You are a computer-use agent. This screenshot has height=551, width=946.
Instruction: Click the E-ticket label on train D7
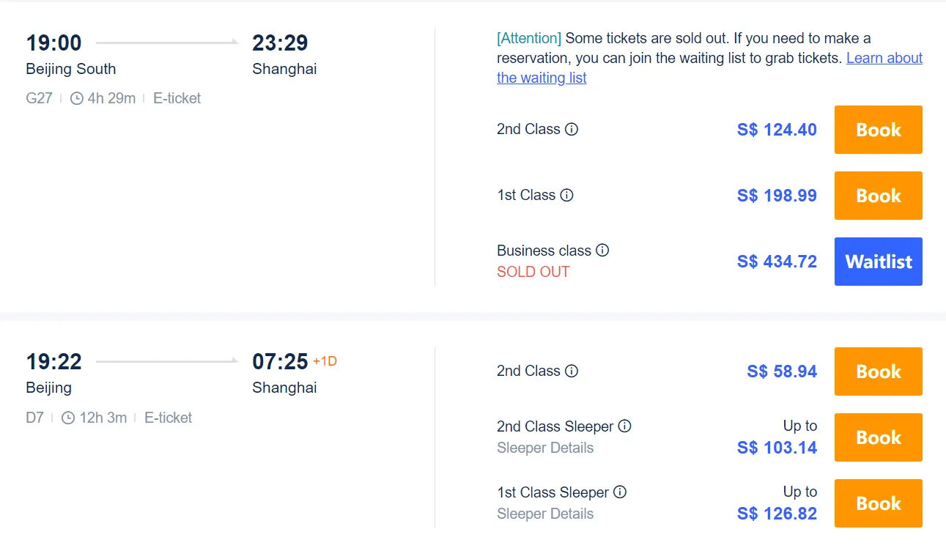tap(168, 418)
